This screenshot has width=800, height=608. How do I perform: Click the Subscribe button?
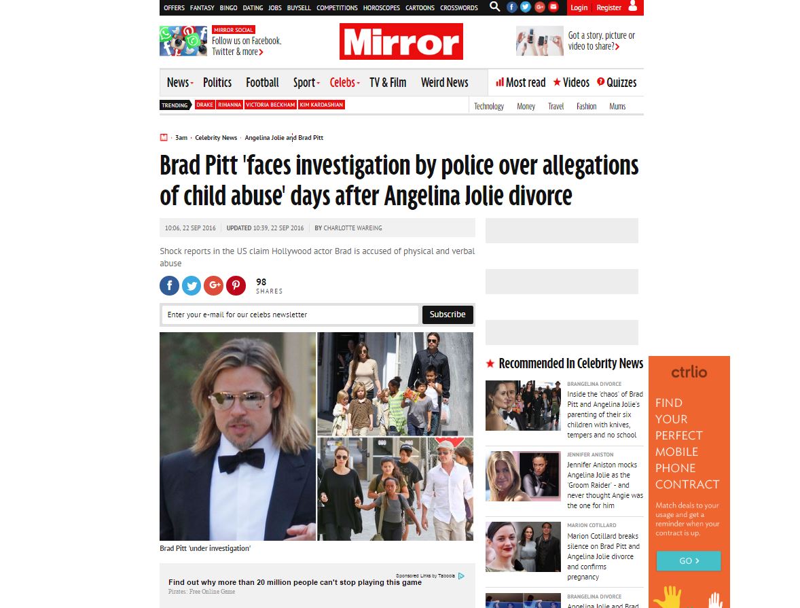pyautogui.click(x=448, y=315)
